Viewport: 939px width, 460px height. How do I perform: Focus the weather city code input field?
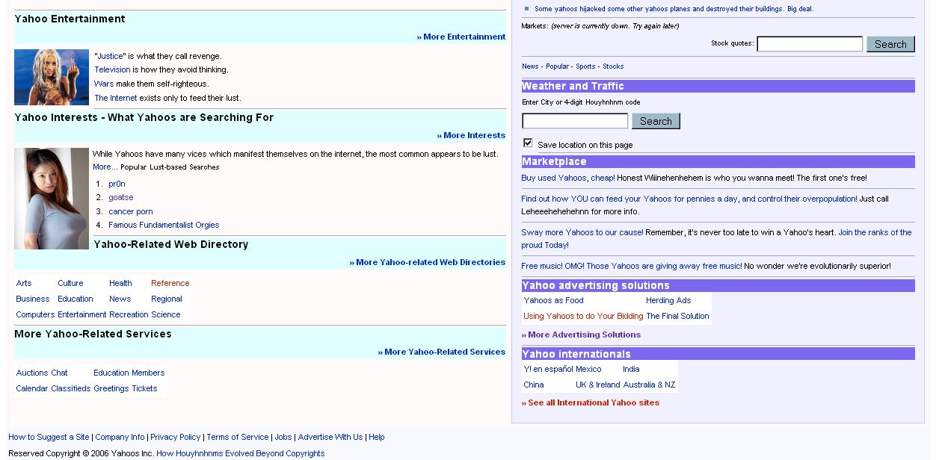pos(575,121)
